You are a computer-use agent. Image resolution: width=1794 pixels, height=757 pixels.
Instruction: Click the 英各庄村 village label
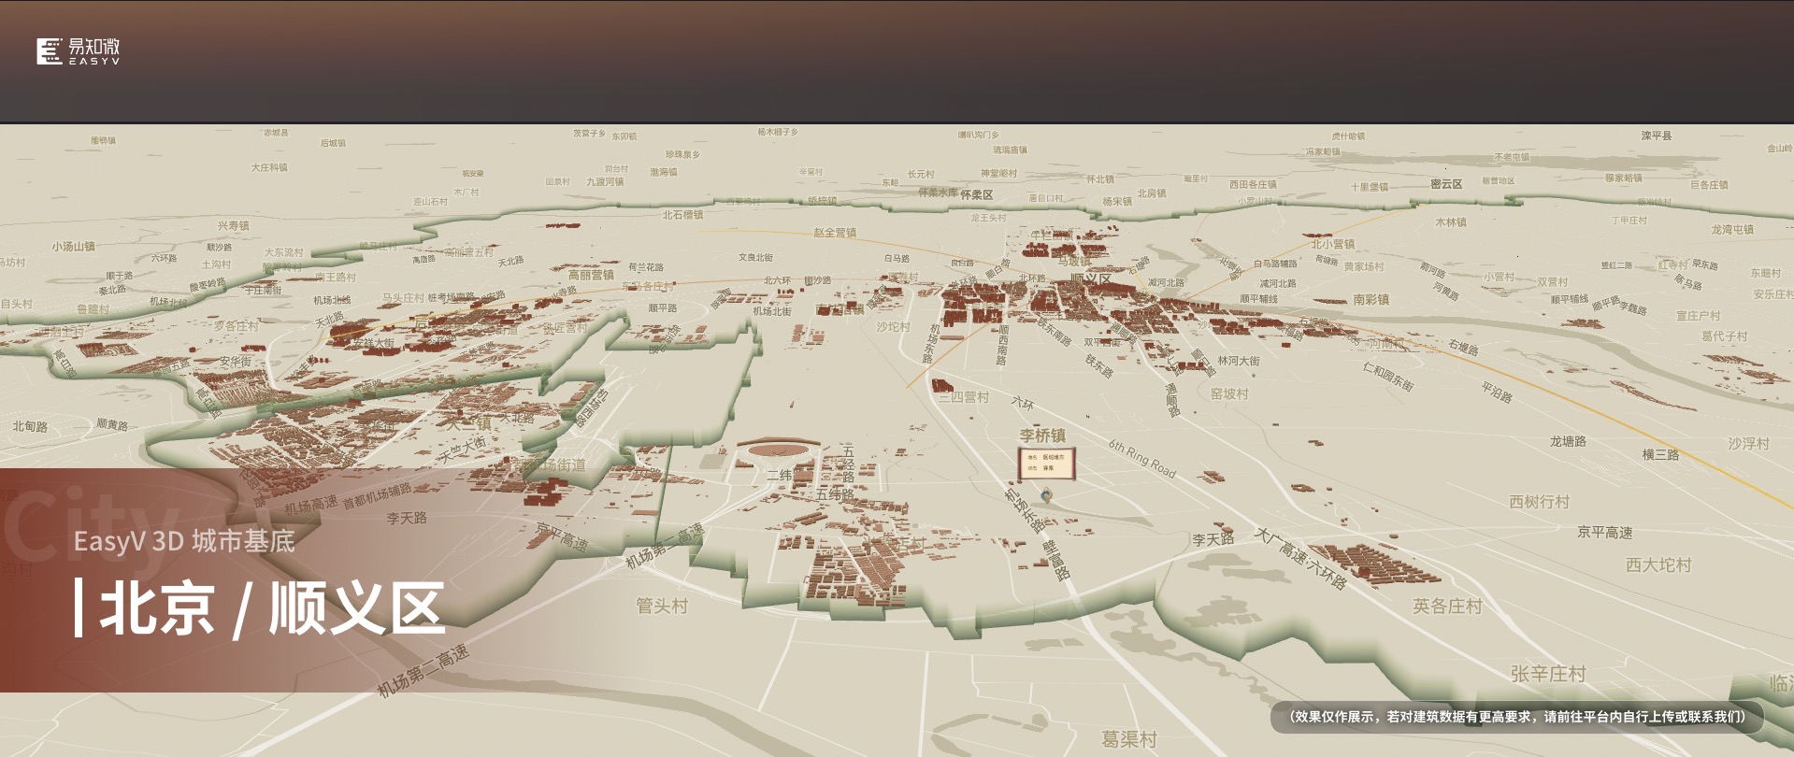coord(1447,606)
